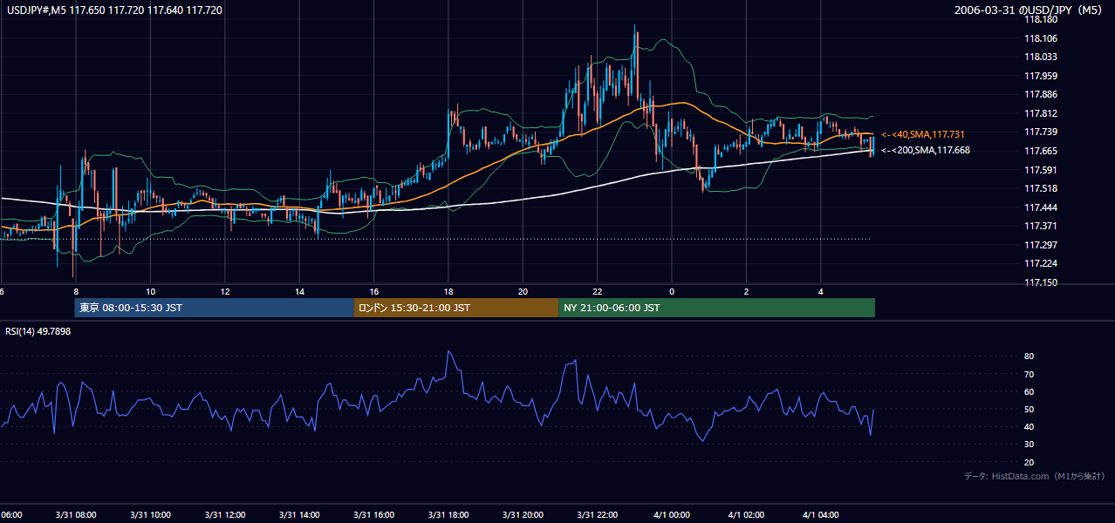The image size is (1115, 523).
Task: Select the ロンドン 15:30-21:00 JST session bar
Action: click(455, 308)
